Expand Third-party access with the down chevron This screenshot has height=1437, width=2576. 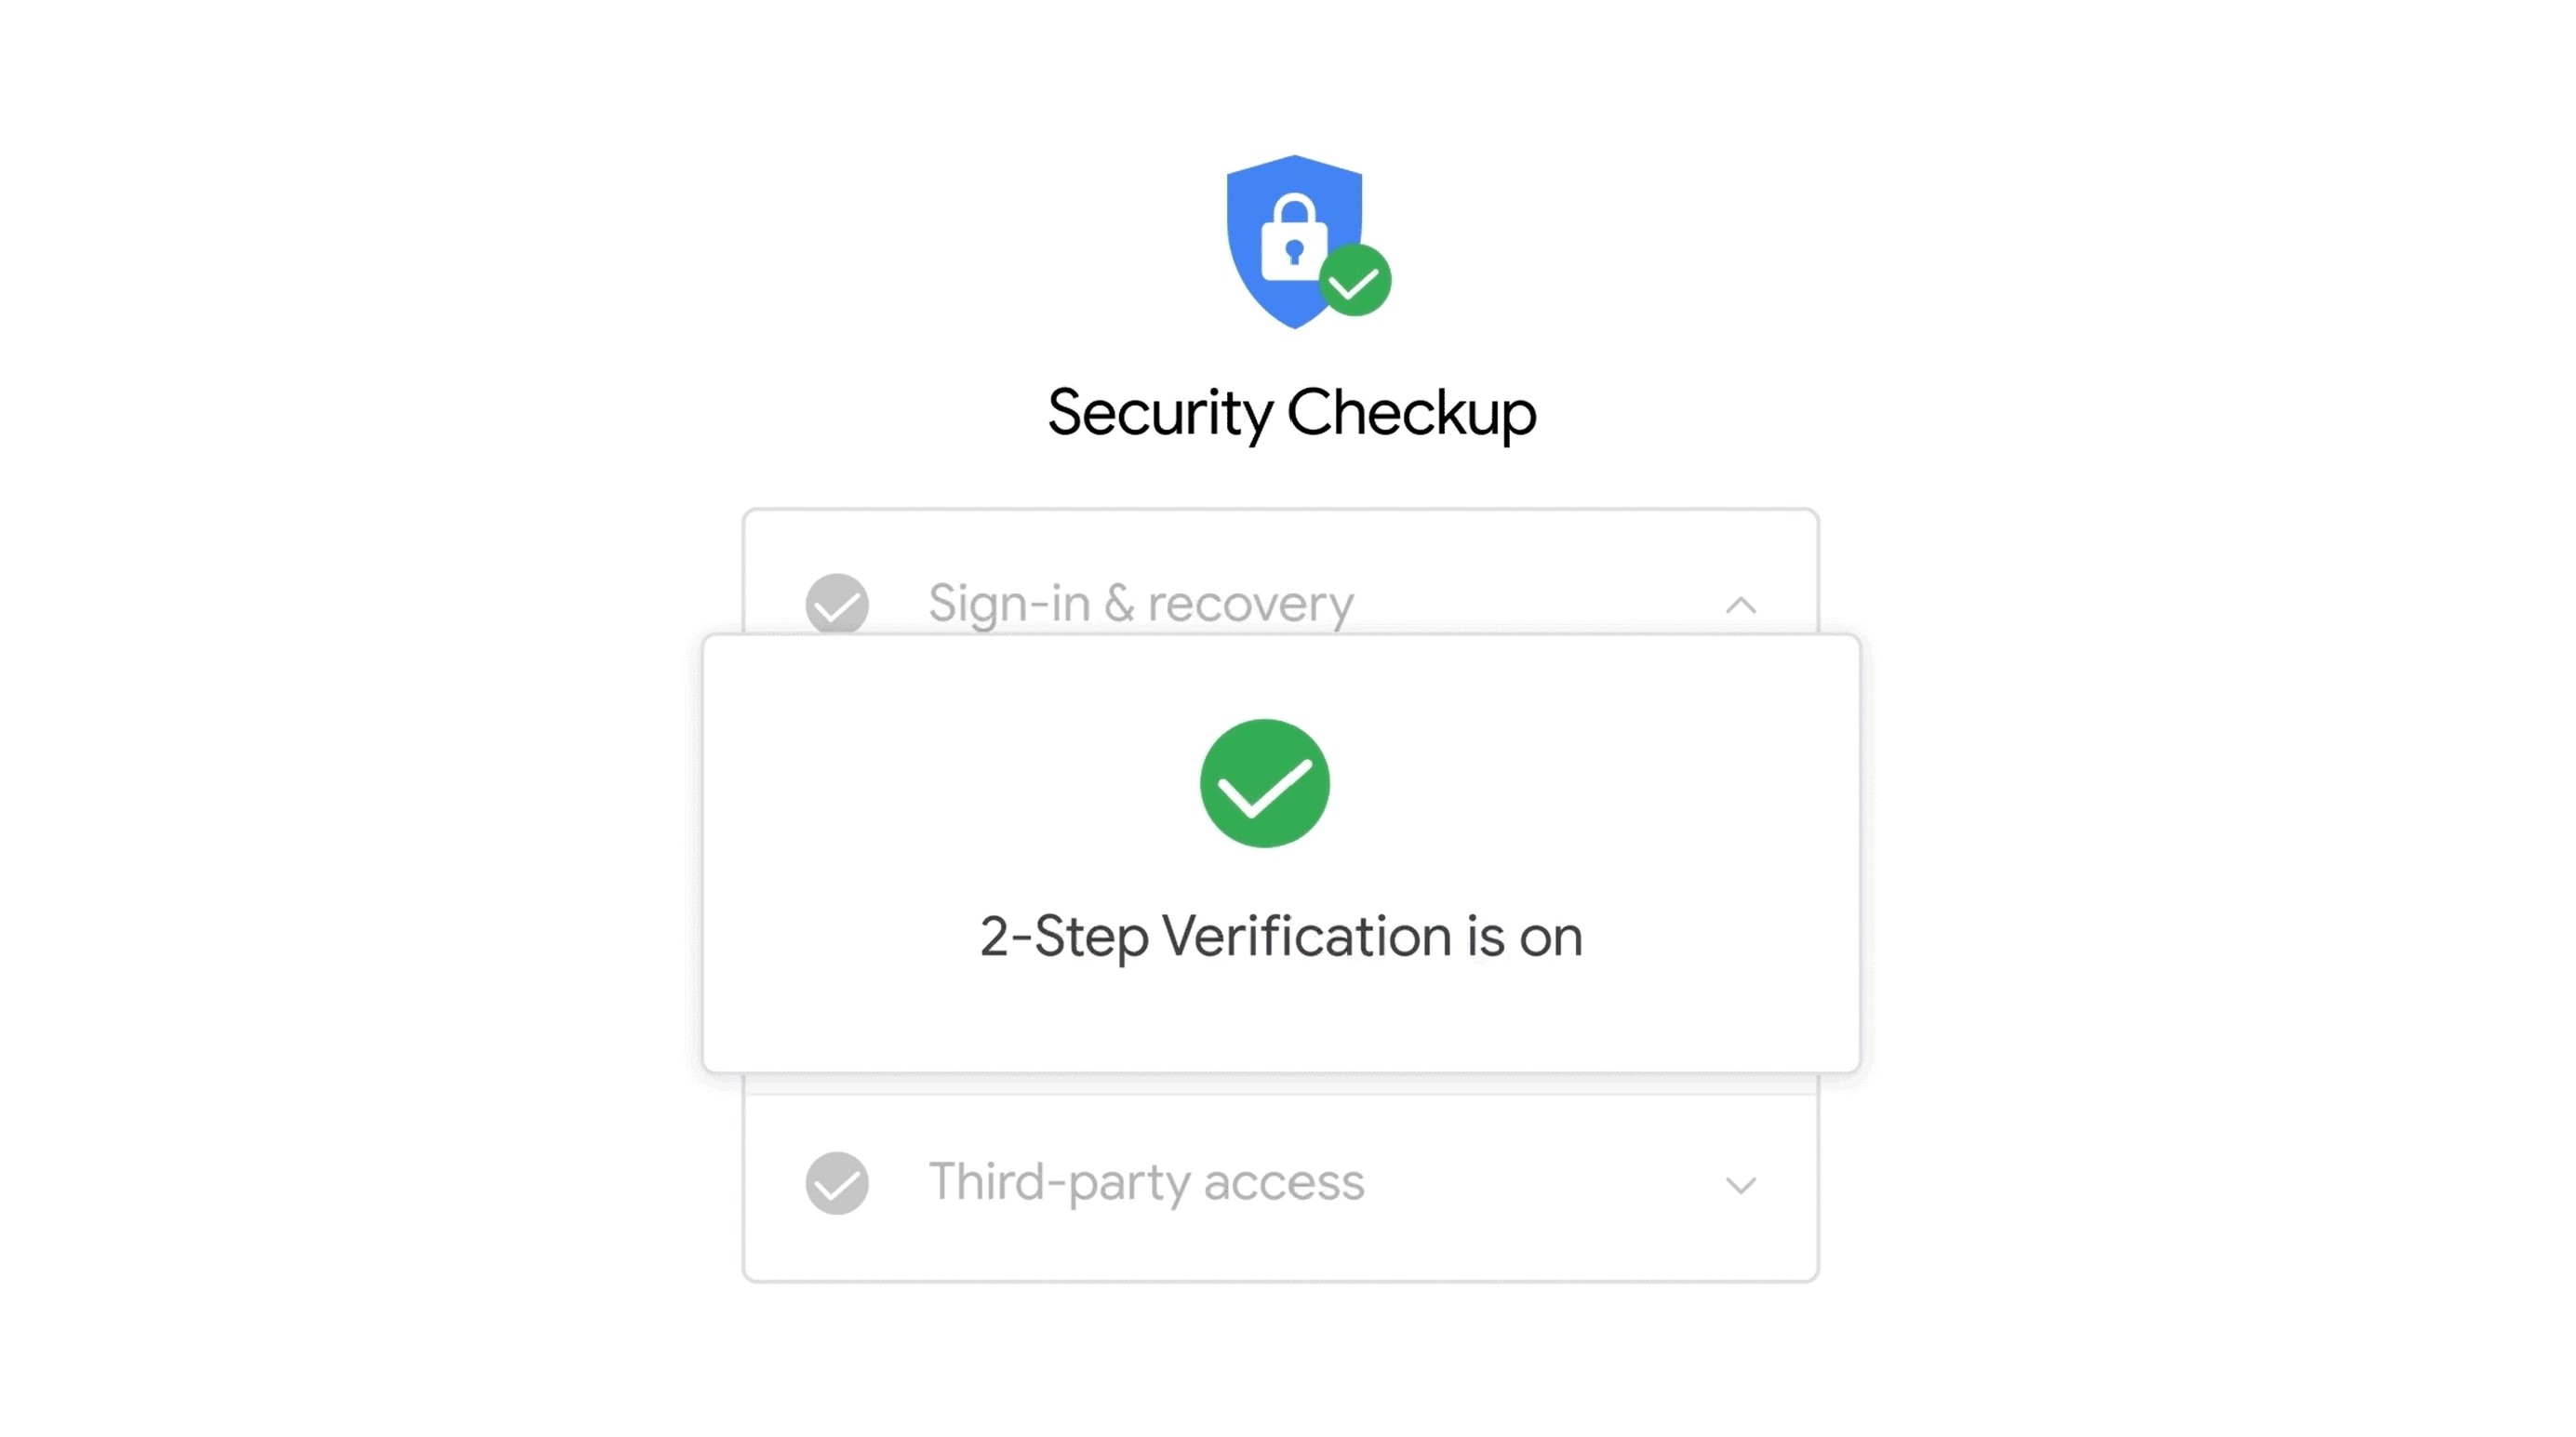pos(1741,1185)
